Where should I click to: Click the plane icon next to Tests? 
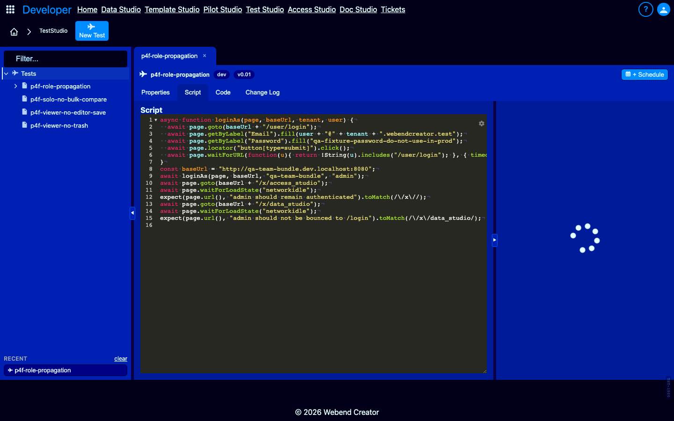click(x=15, y=73)
